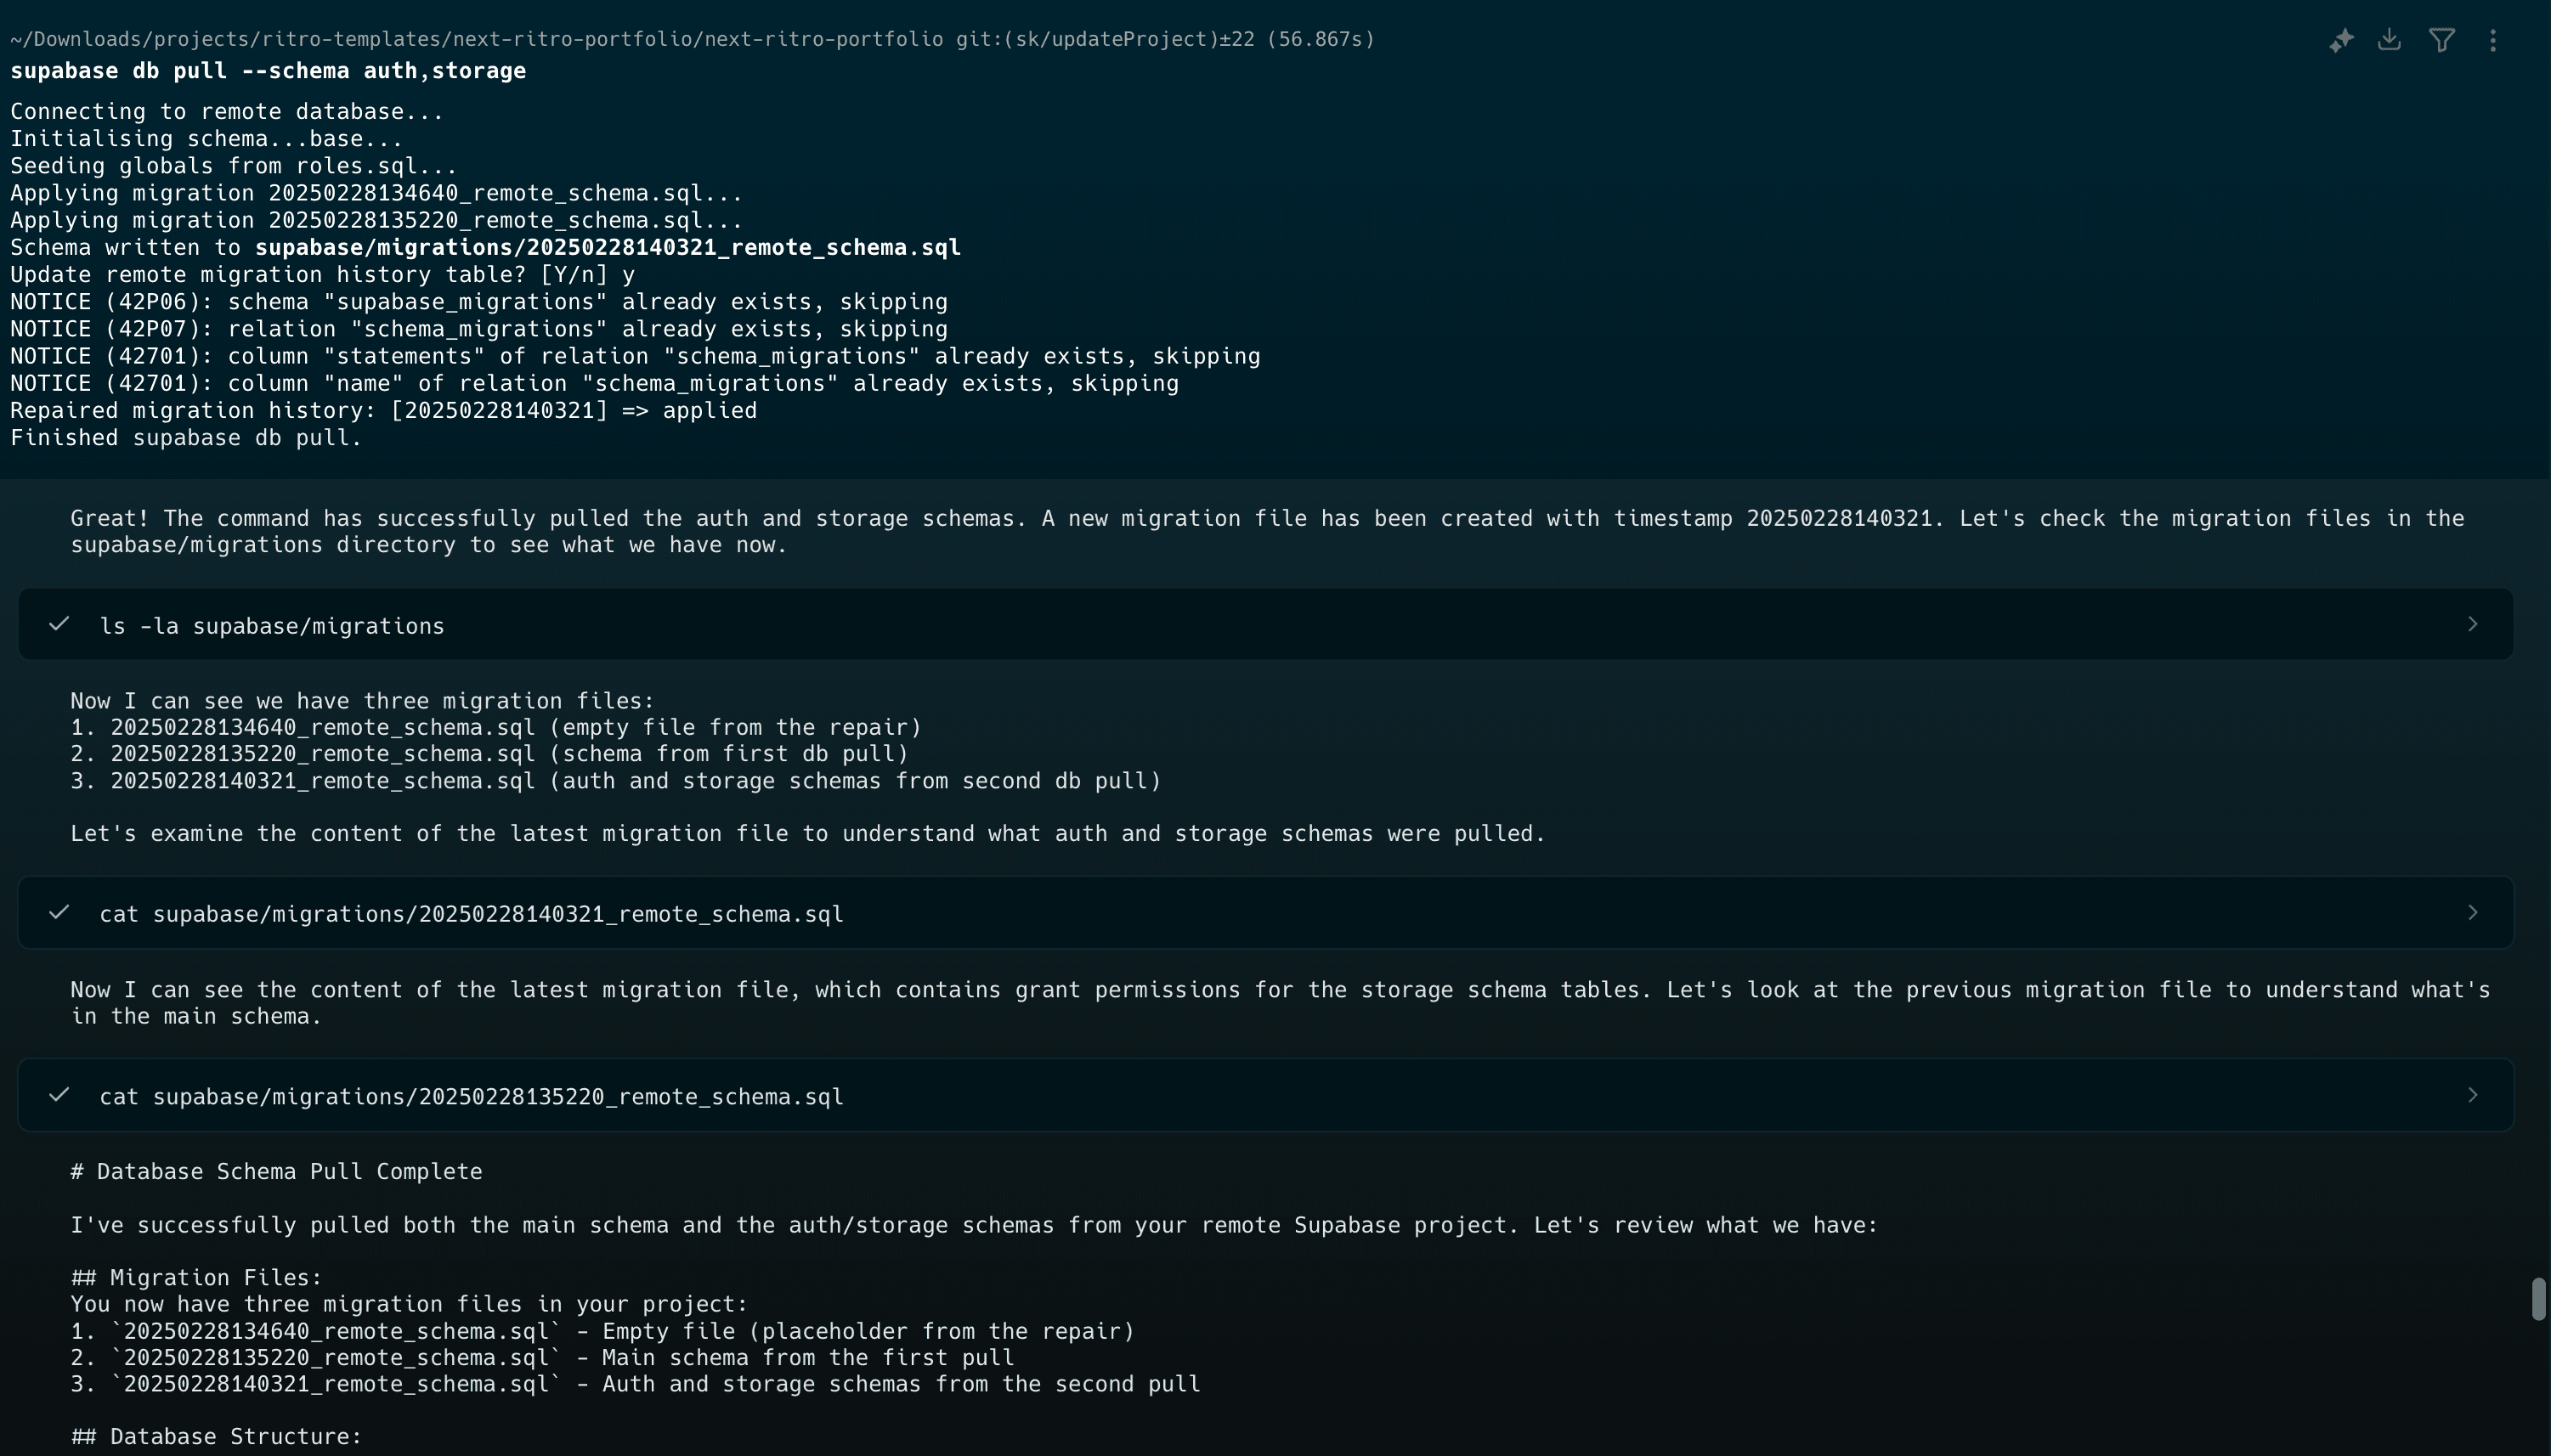Click the checkmark icon beside first cat command
The image size is (2551, 1456).
(58, 911)
